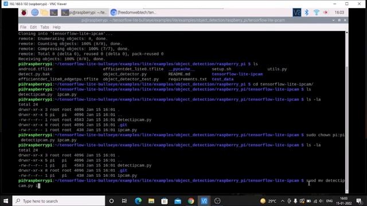Click 'android.tflite' file name
This screenshot has width=367, height=206.
click(x=36, y=69)
